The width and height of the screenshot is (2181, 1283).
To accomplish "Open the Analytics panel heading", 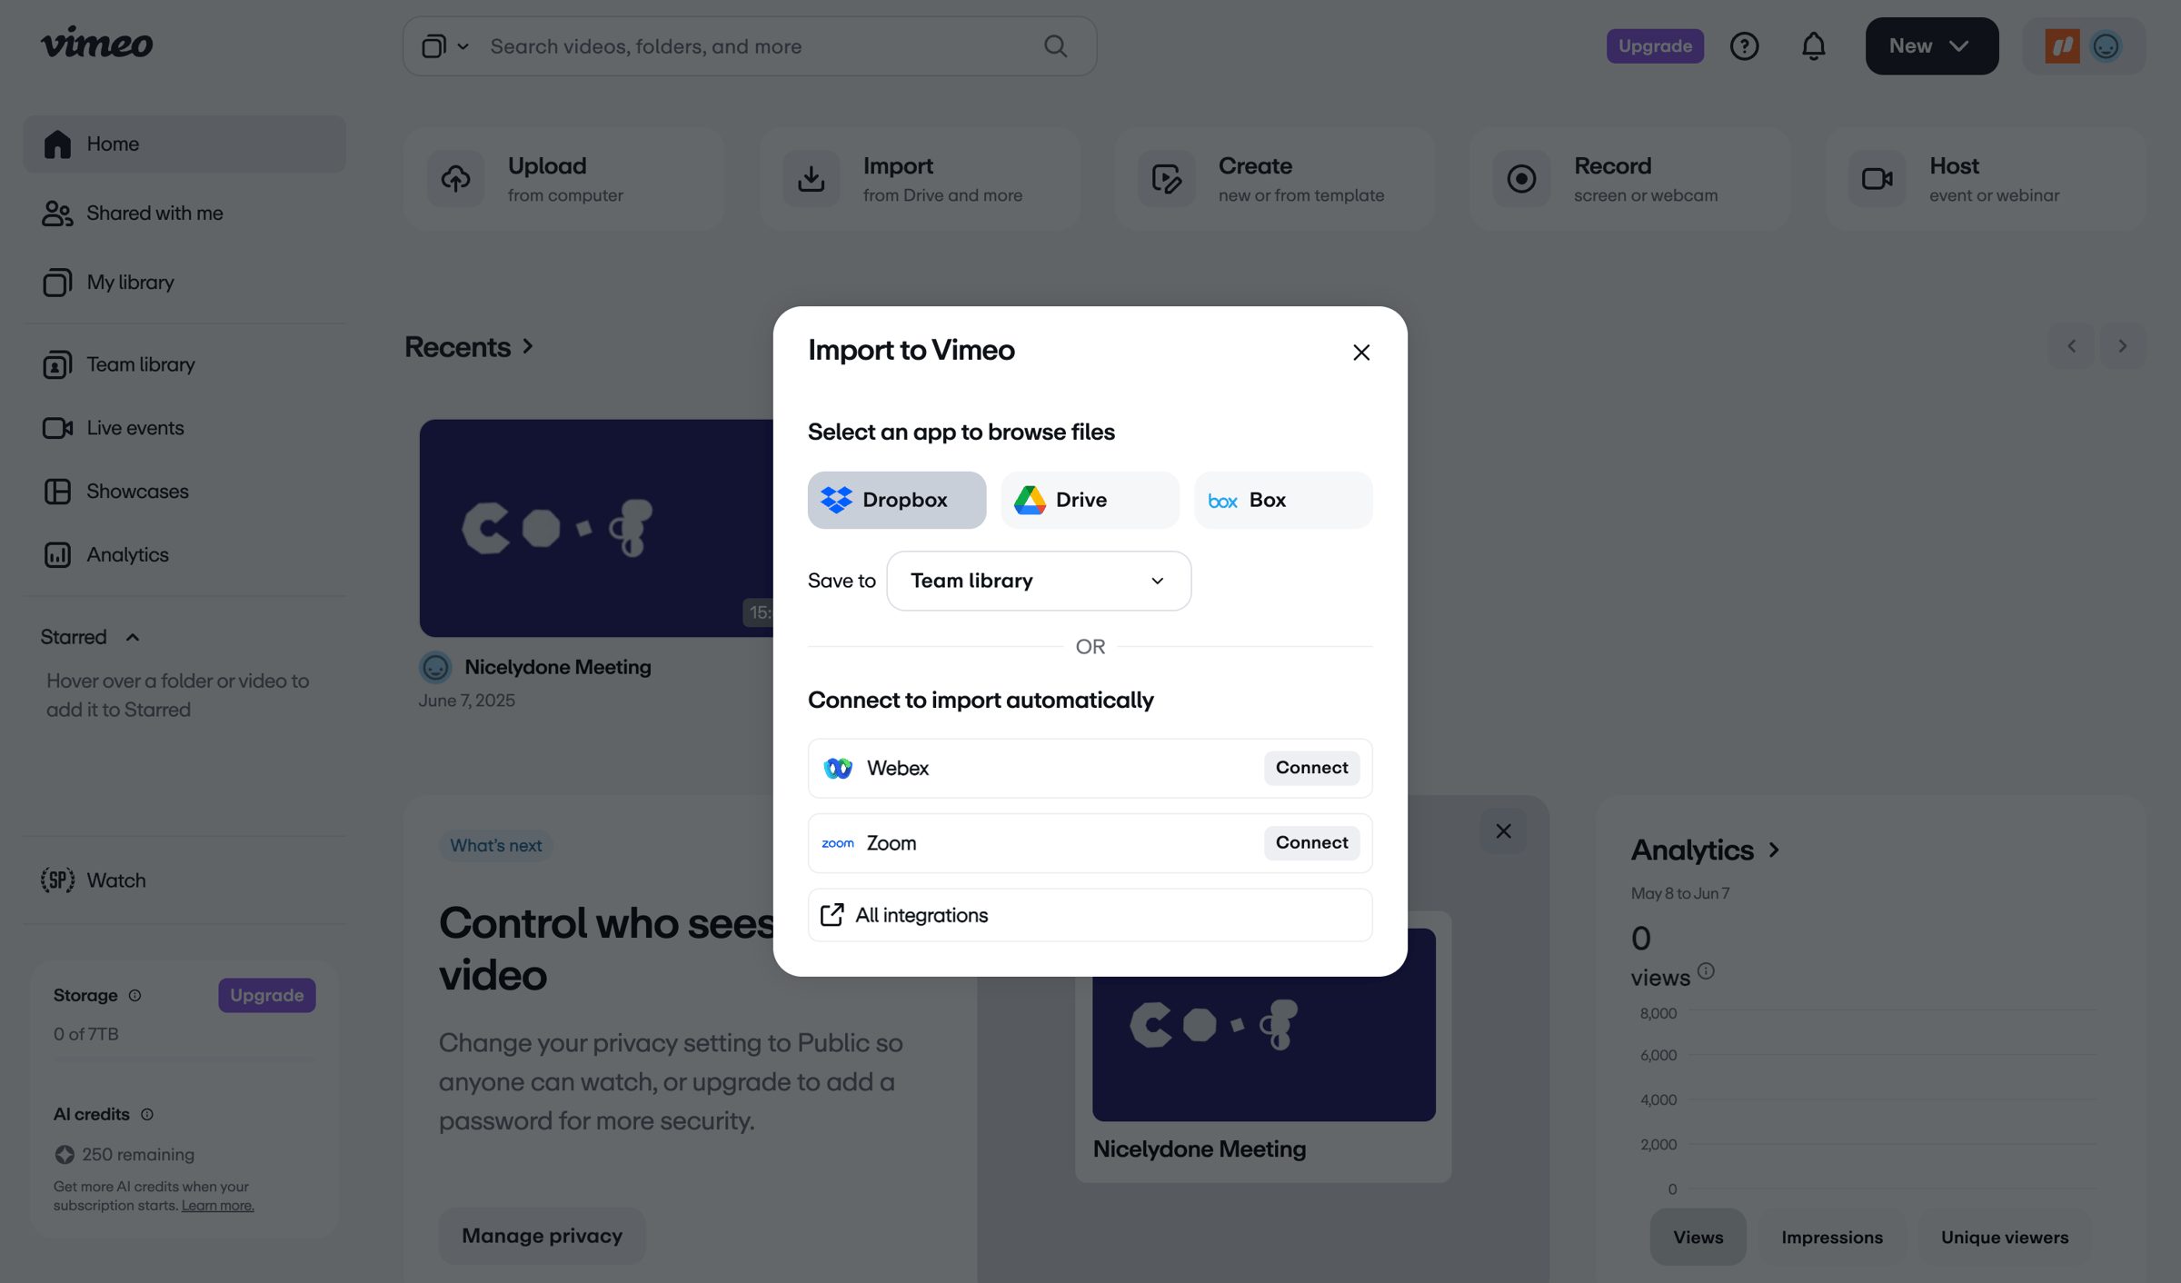I will 1706,850.
